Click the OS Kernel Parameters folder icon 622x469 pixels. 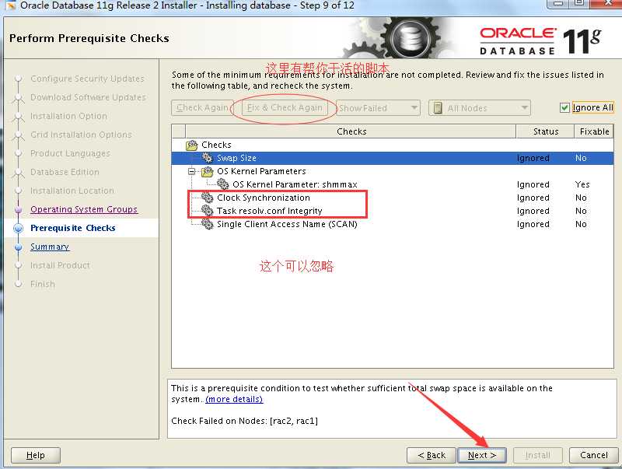tap(208, 171)
